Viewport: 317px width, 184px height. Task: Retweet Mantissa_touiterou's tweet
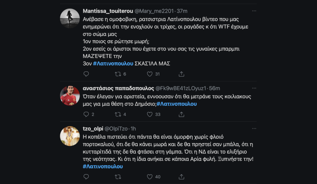(118, 74)
